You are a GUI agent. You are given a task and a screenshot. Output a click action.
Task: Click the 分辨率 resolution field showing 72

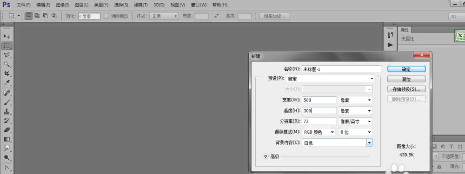click(319, 121)
